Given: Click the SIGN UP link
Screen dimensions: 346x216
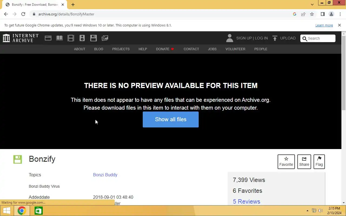Looking at the screenshot, I should [x=244, y=38].
